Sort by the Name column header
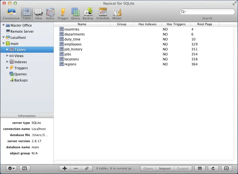The image size is (238, 174). point(82,24)
